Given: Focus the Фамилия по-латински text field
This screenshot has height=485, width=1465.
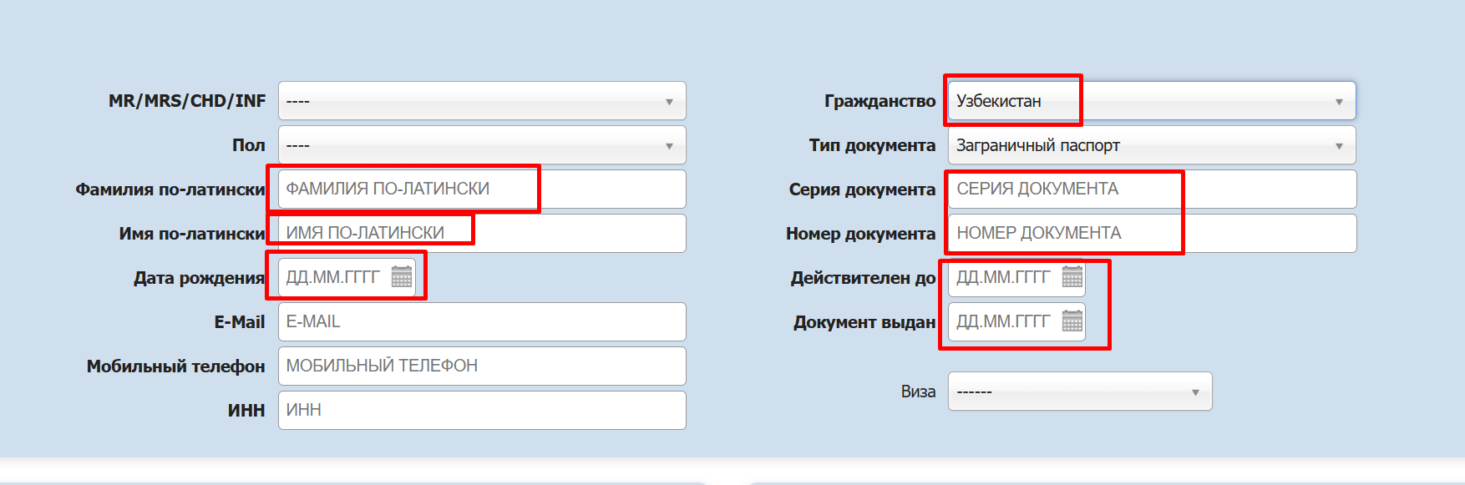Looking at the screenshot, I should (482, 189).
